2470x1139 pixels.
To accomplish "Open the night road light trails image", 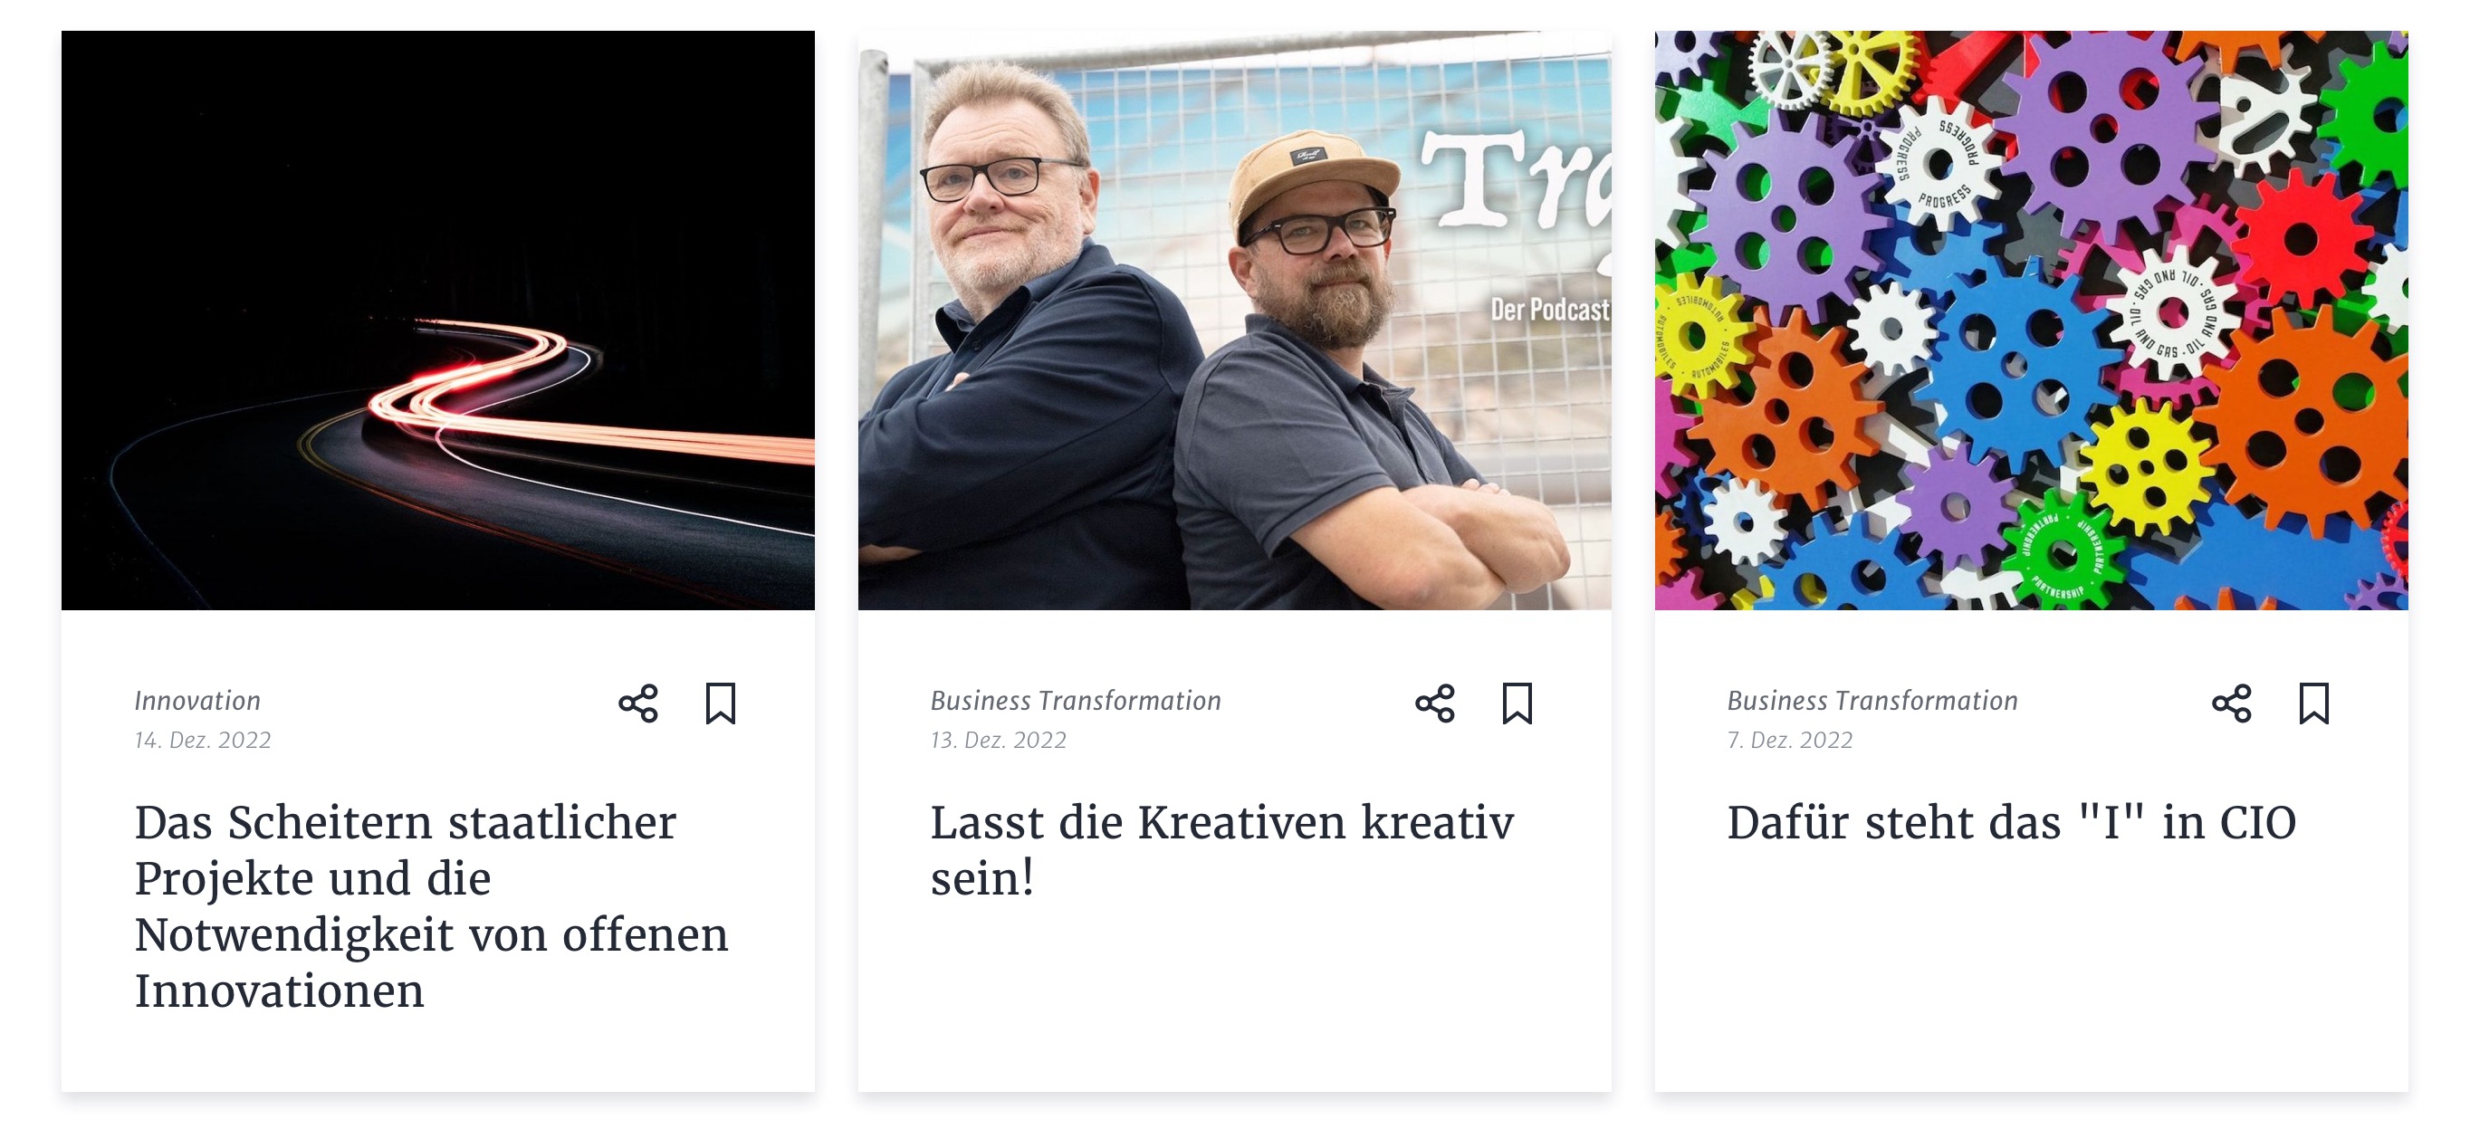I will pos(438,321).
